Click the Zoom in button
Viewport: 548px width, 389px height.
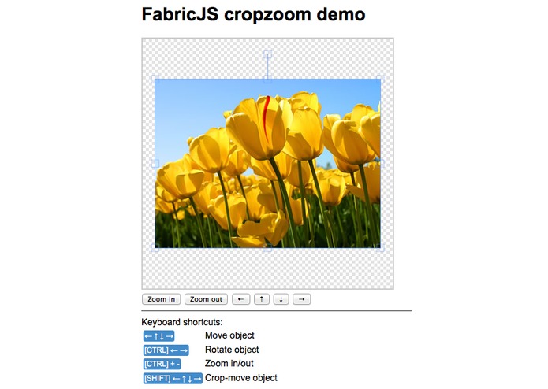point(161,299)
